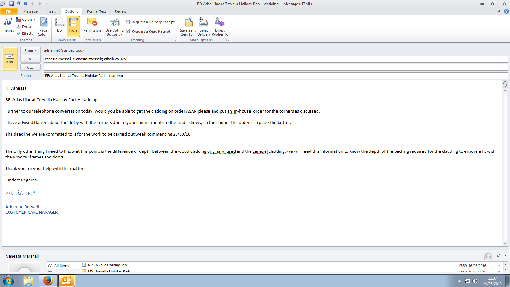Switch to the Format Text tab
This screenshot has width=510, height=287.
pos(96,11)
